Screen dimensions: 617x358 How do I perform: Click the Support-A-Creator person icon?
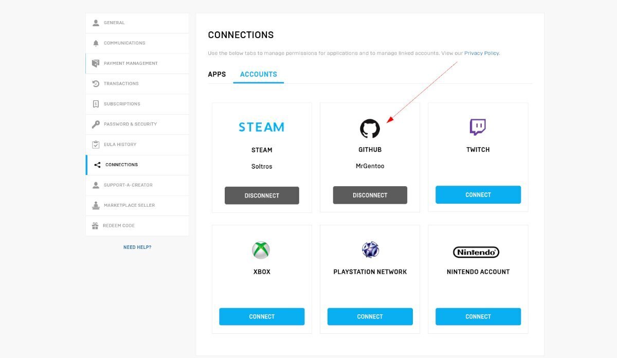click(96, 185)
